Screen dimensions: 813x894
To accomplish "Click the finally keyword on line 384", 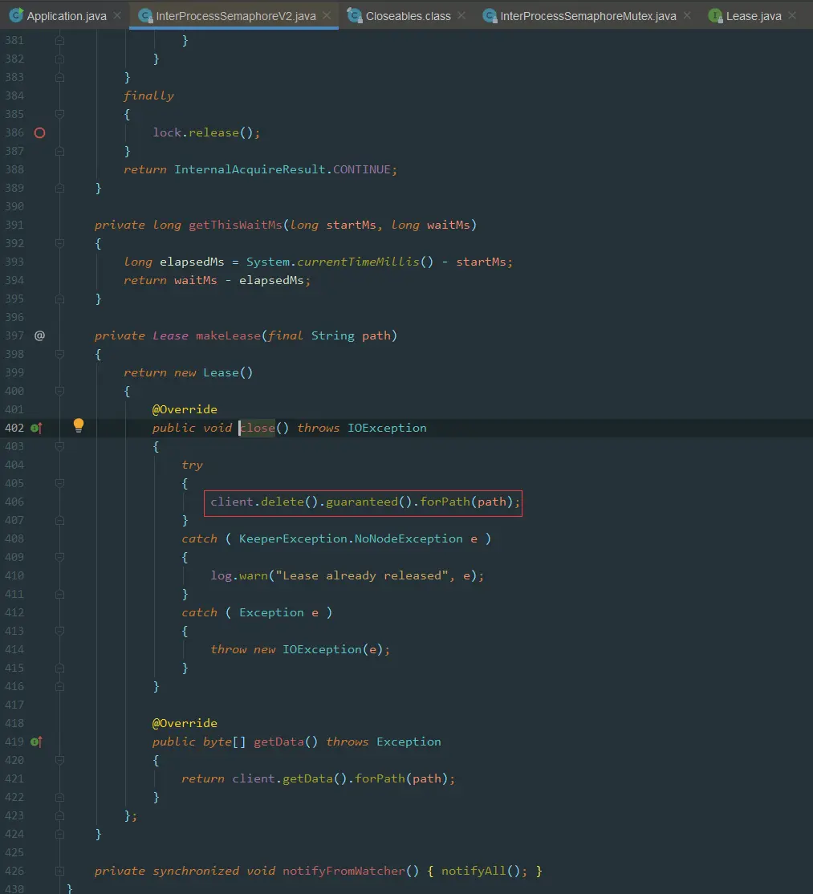I will point(148,95).
